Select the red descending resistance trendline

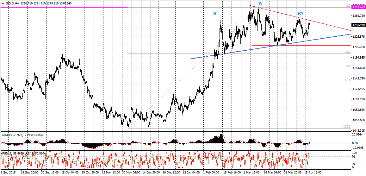[300, 18]
